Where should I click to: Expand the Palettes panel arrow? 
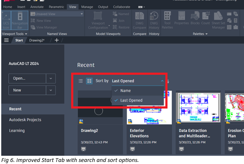coord(206,34)
